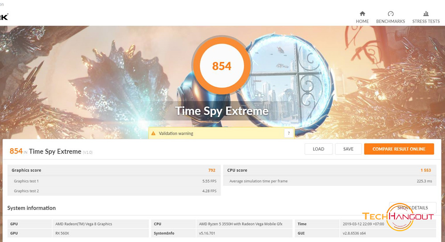The width and height of the screenshot is (445, 242).
Task: Click the 4.28 FPS value
Action: 209,191
